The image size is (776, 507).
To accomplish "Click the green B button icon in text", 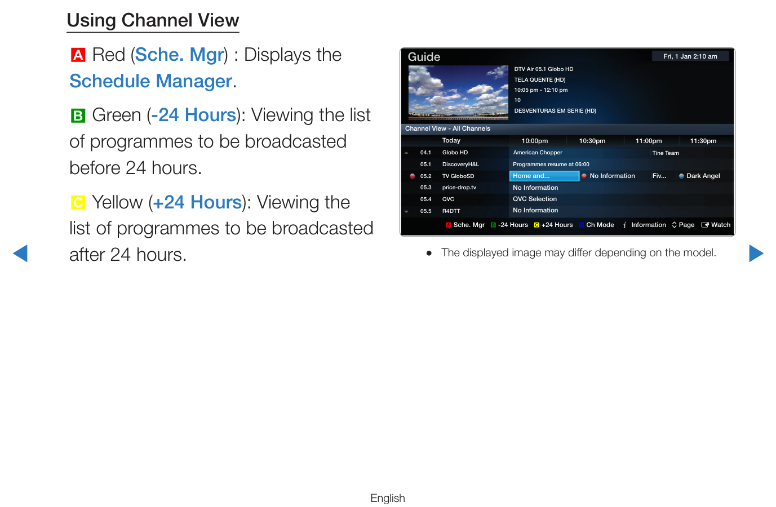I will (78, 115).
